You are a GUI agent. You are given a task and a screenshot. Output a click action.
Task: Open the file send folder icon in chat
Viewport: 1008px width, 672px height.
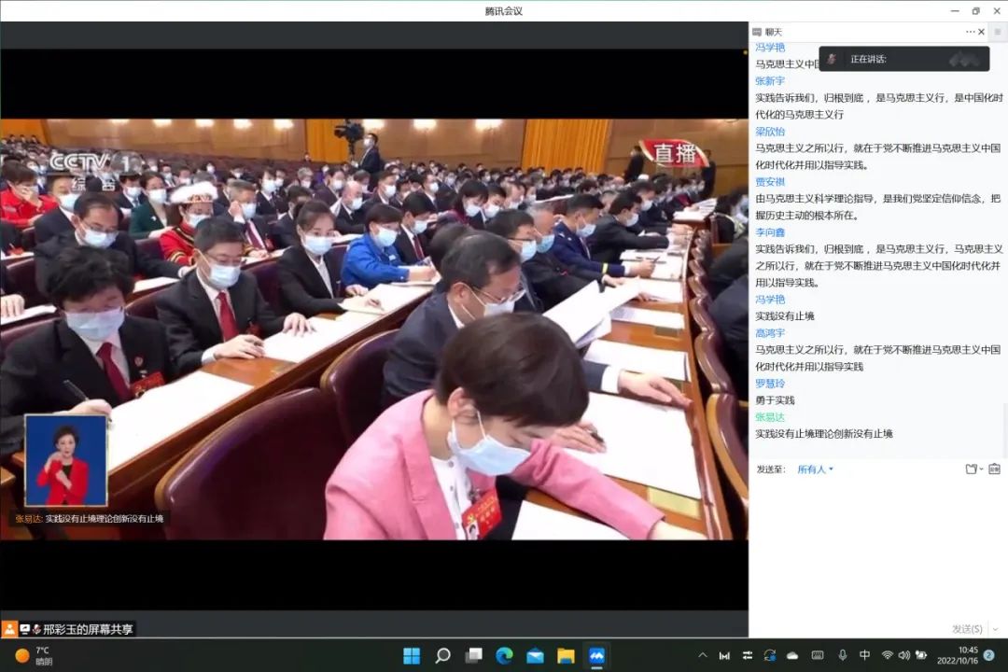[972, 469]
